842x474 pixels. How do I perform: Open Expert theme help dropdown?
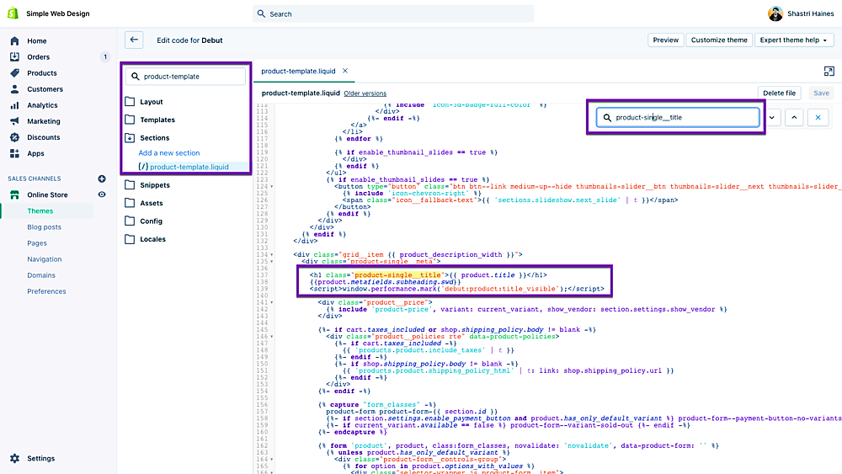794,40
